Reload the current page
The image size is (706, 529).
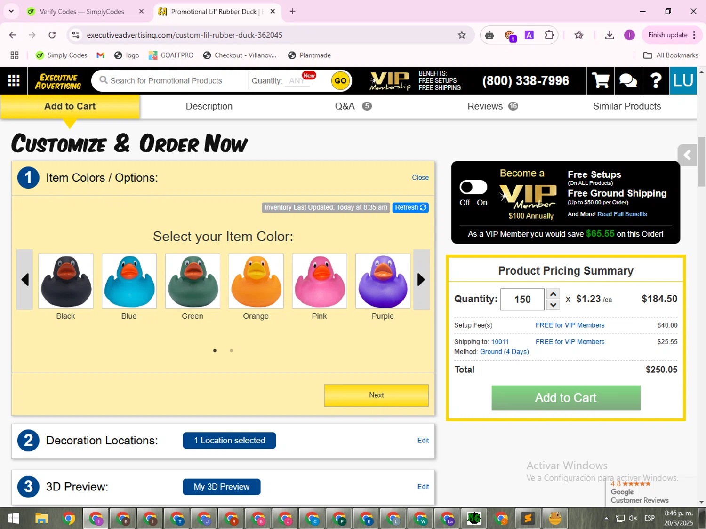pos(52,35)
